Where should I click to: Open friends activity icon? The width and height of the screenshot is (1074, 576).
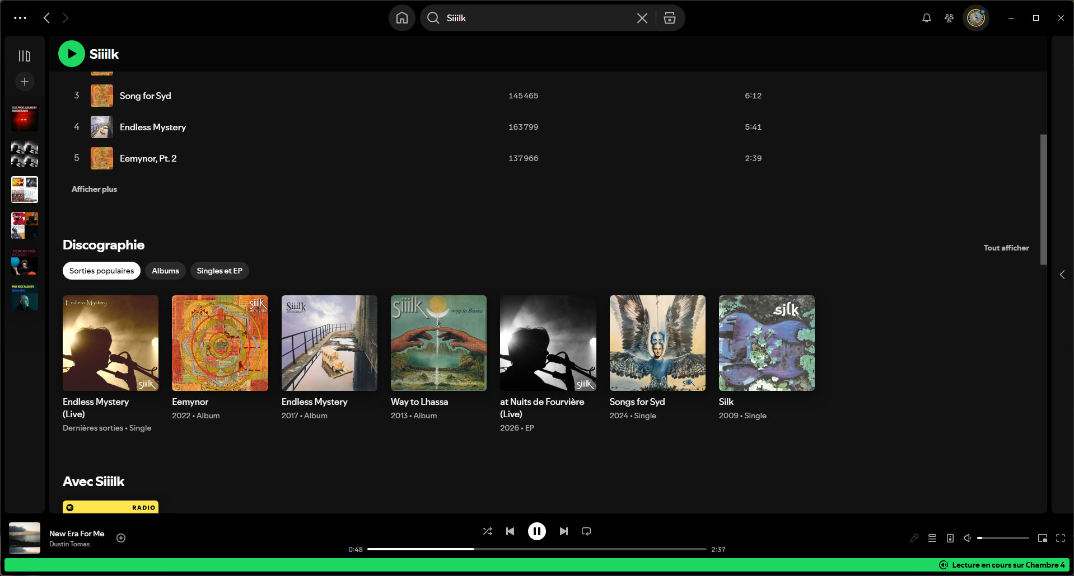(x=949, y=18)
